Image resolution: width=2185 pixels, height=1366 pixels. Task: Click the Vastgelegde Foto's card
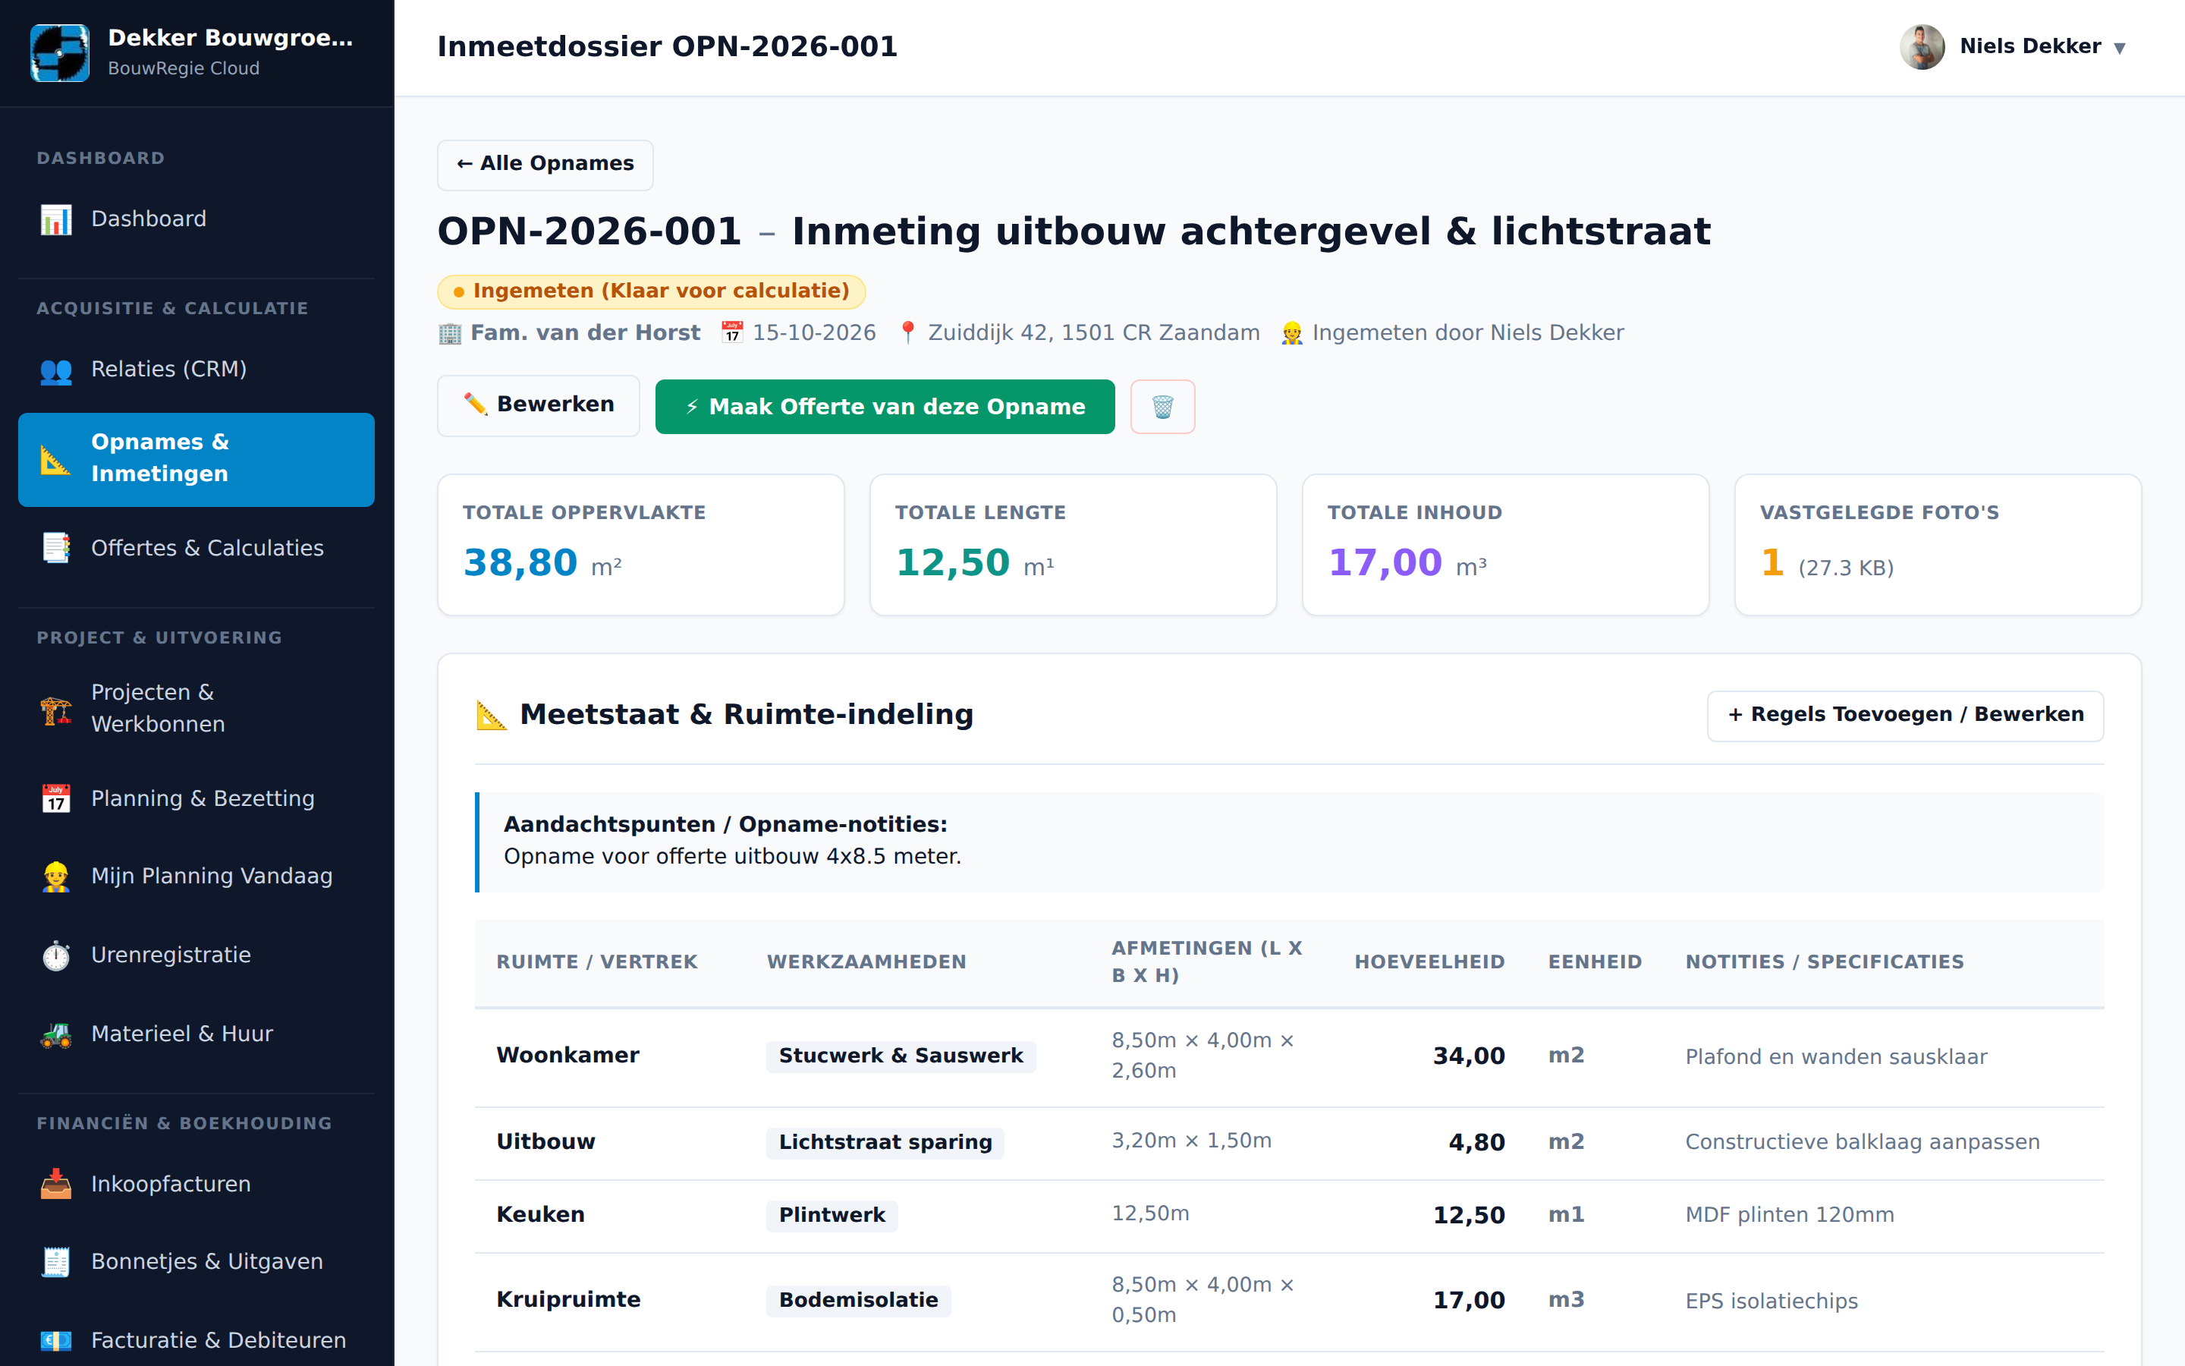click(x=1938, y=545)
